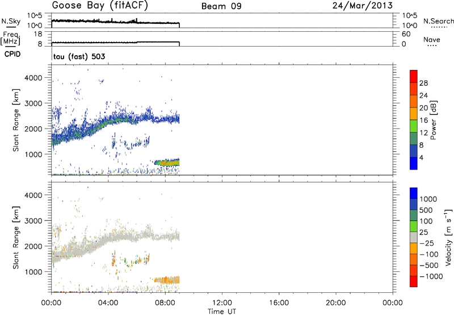Screen dimensions: 454x315
Task: Click the "Slant Range [km]" label of the velocity panel
Action: [16, 238]
